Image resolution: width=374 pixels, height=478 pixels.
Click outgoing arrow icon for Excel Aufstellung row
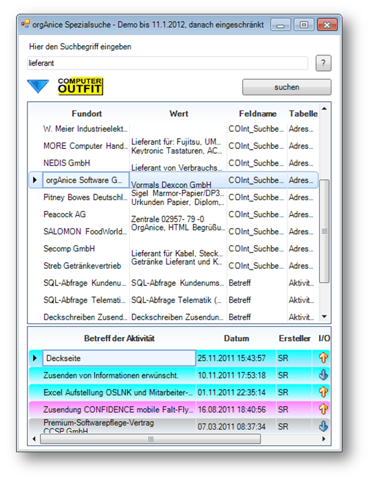[x=324, y=392]
